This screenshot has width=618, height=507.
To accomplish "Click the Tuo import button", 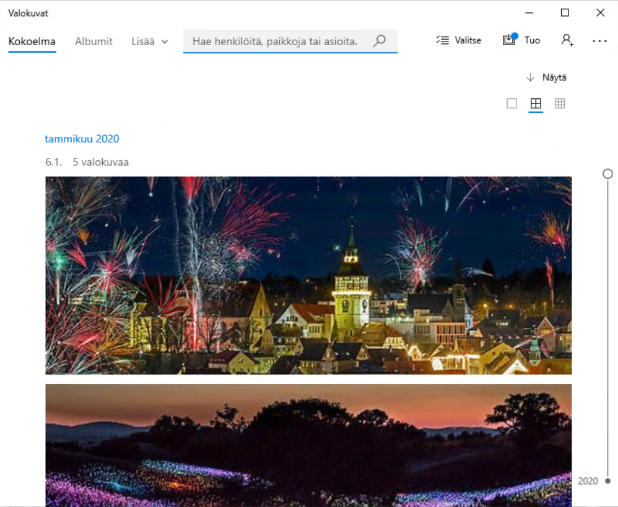I will point(521,40).
